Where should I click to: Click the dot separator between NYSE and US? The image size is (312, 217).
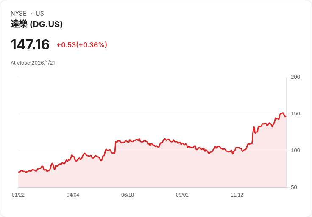click(31, 14)
